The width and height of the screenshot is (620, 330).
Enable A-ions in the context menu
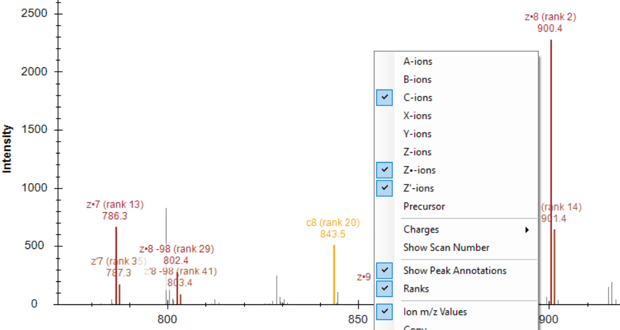417,61
